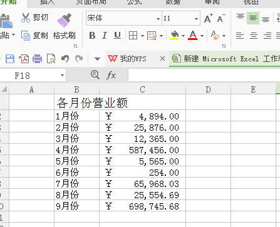Open the 页面布局 ribbon tab
The image size is (280, 227).
pyautogui.click(x=91, y=2)
